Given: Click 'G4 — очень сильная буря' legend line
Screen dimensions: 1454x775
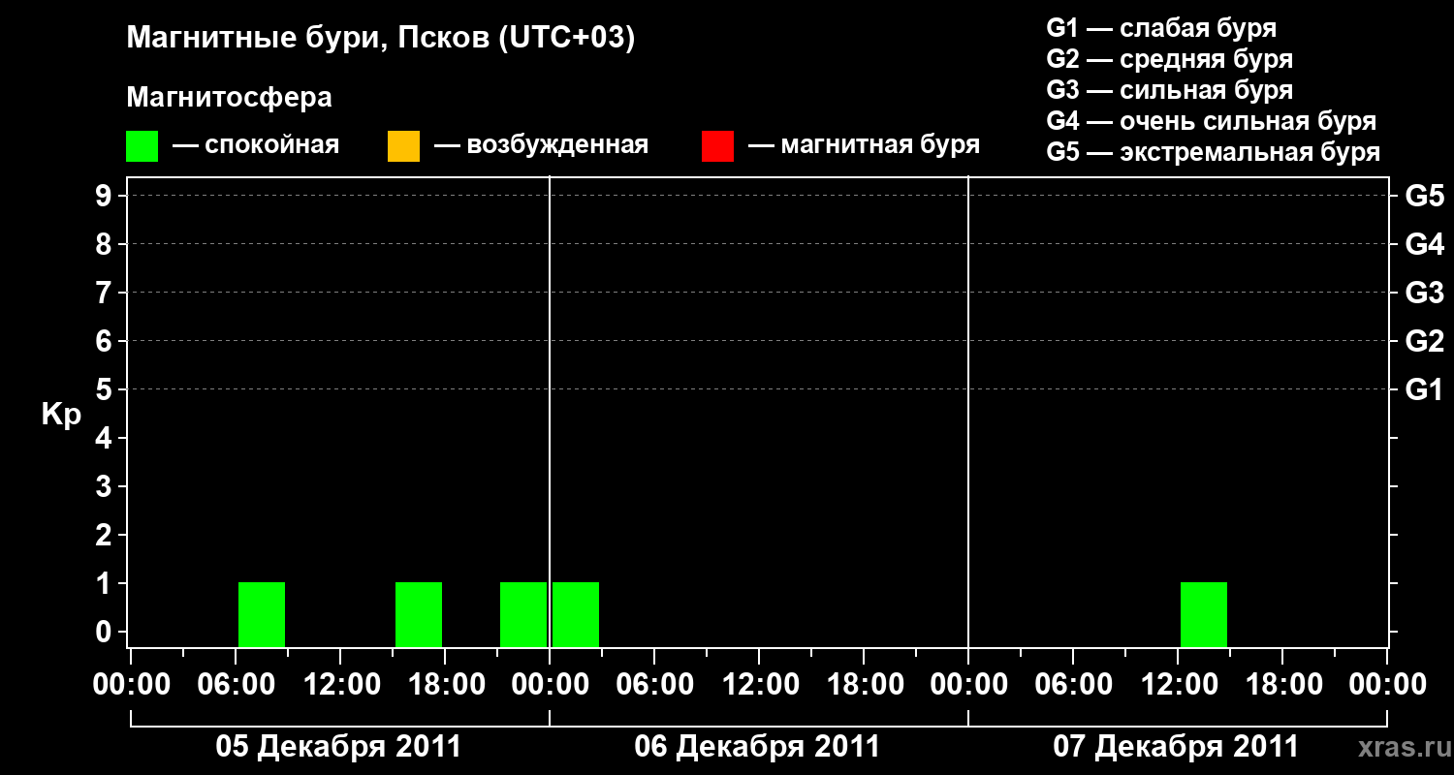Looking at the screenshot, I should coord(1212,121).
